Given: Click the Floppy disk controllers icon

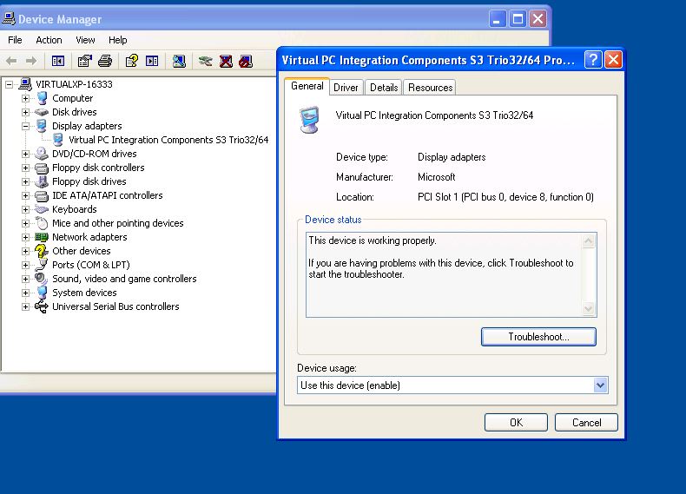Looking at the screenshot, I should click(x=42, y=168).
